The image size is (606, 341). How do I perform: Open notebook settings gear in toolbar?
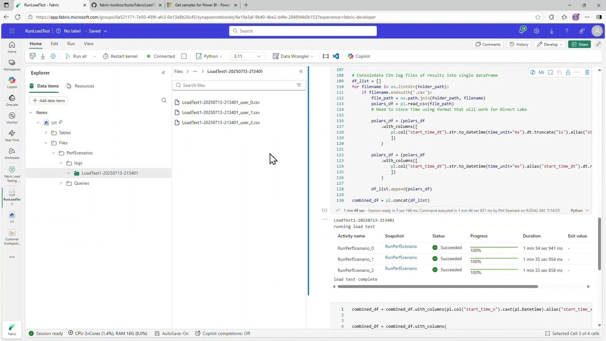pyautogui.click(x=53, y=56)
